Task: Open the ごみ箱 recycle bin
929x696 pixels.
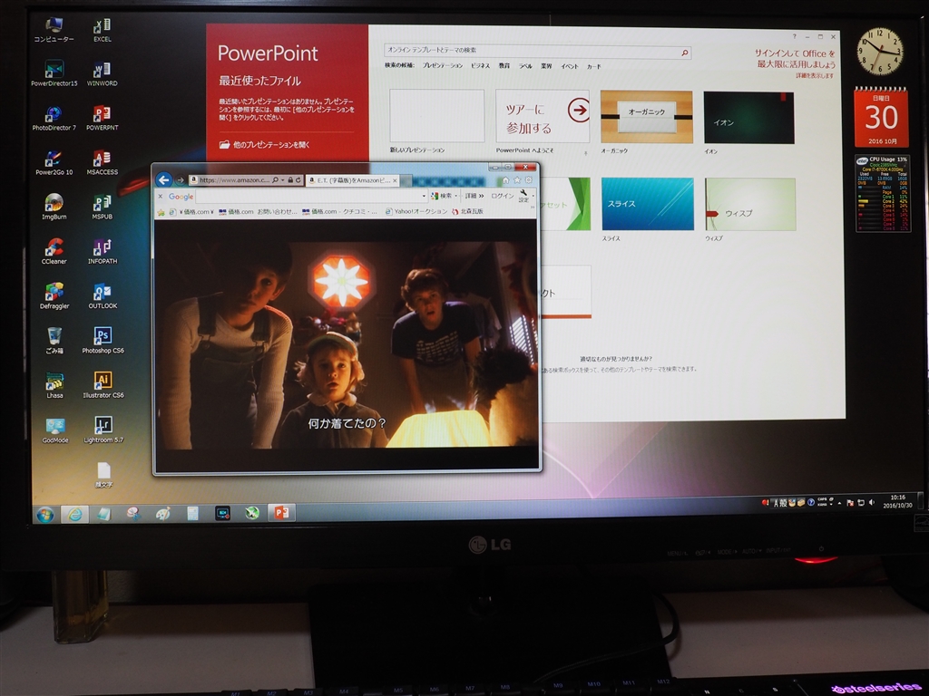Action: tap(54, 341)
